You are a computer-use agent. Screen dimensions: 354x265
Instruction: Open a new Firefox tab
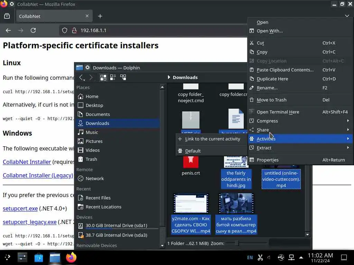[100, 16]
